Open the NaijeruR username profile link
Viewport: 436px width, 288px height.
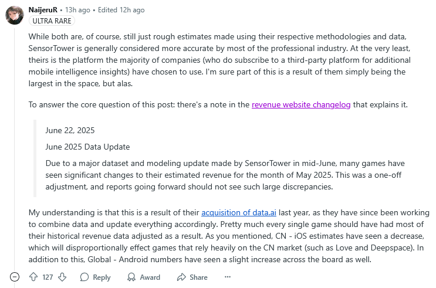click(x=43, y=10)
